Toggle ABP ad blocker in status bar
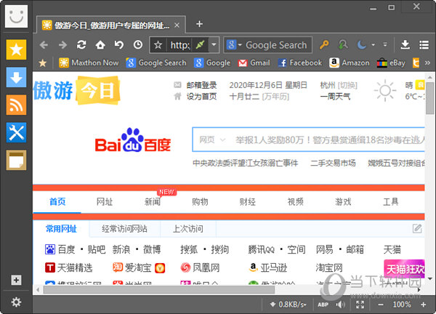Screen dimensions: 436x314 click(x=323, y=305)
